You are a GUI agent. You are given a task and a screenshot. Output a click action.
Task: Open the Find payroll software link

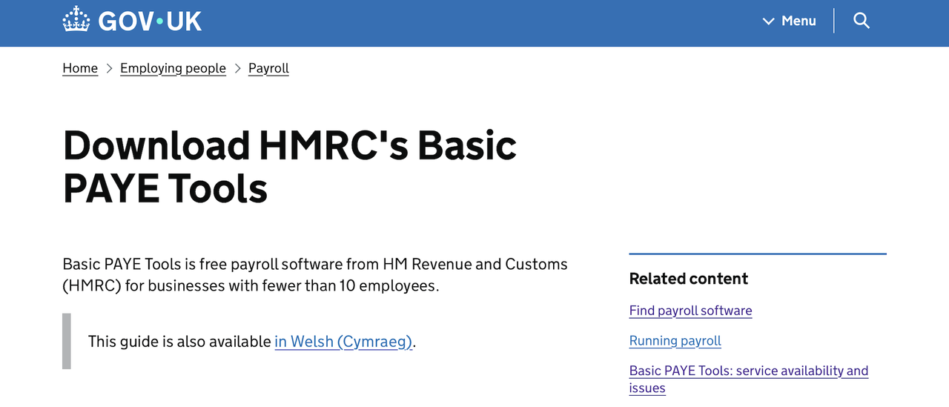pos(690,311)
